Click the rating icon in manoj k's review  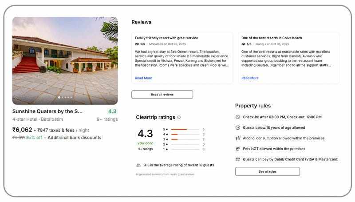[x=244, y=44]
